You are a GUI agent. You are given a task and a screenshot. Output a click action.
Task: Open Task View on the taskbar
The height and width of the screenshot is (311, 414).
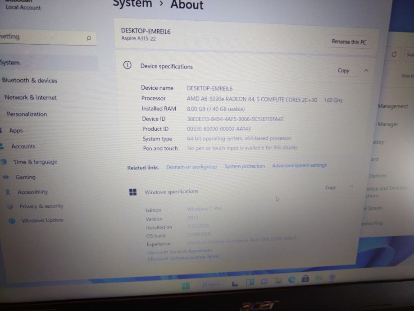point(235,284)
